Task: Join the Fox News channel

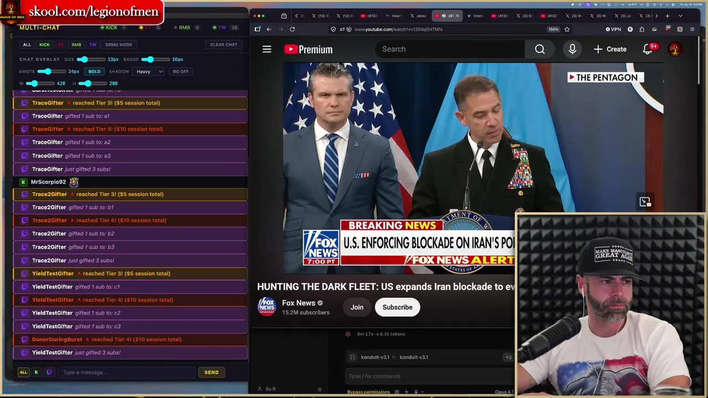Action: tap(357, 307)
